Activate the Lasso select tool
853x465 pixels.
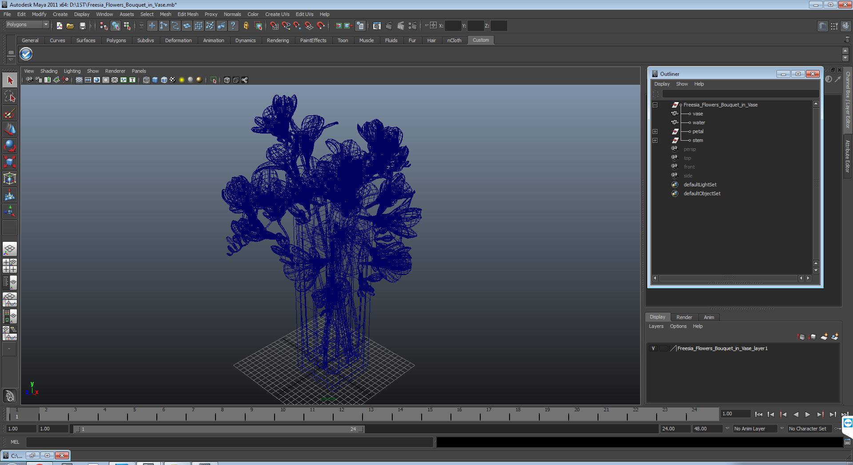[10, 96]
